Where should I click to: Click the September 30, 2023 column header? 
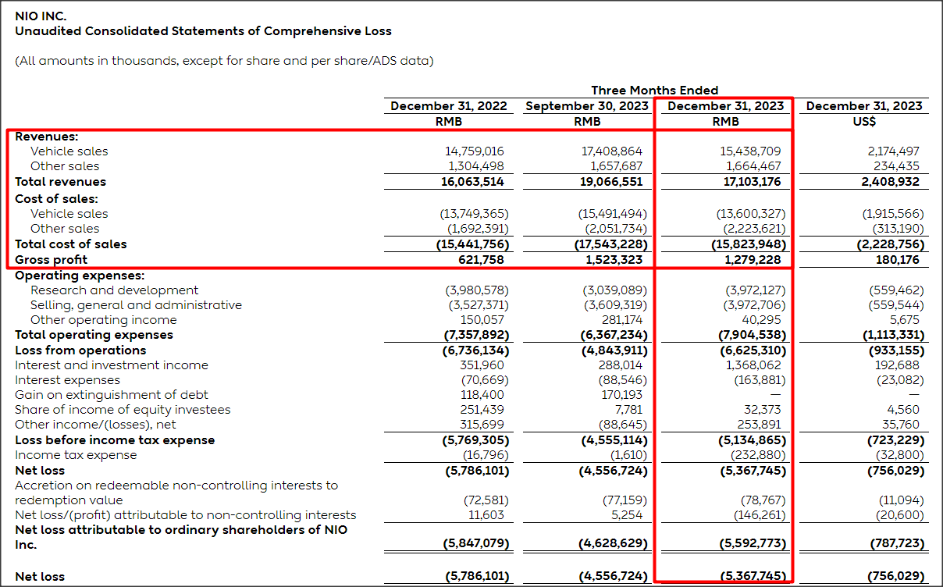(586, 106)
